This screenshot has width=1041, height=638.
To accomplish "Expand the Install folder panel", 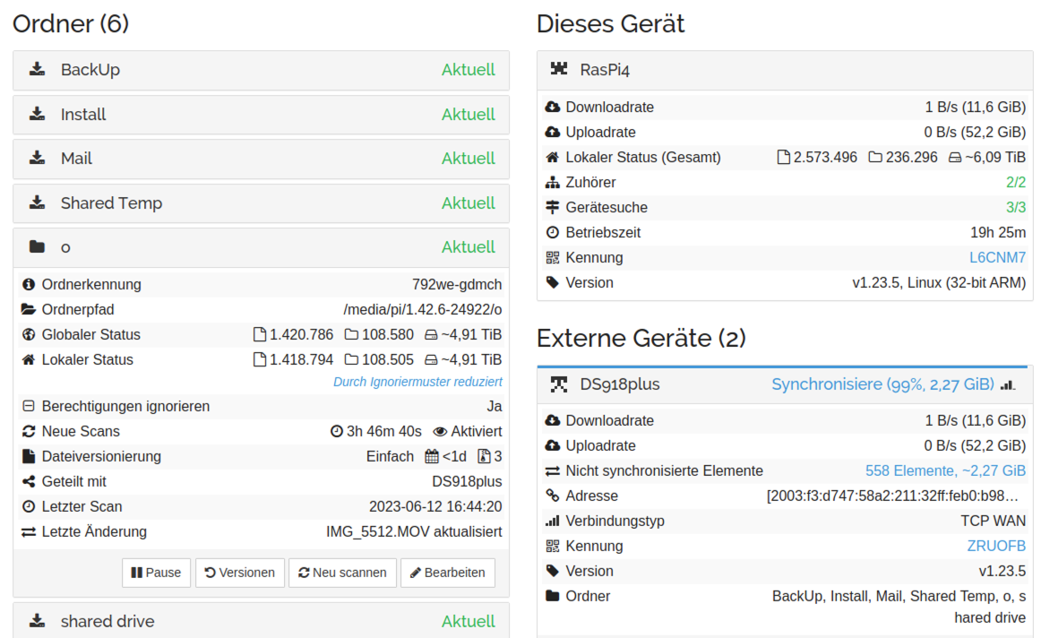I will [x=261, y=114].
